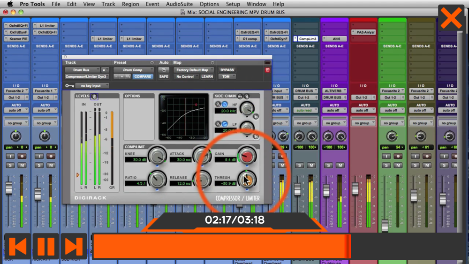
Task: Toggle the LF side-chain IN button
Action: (x=256, y=136)
